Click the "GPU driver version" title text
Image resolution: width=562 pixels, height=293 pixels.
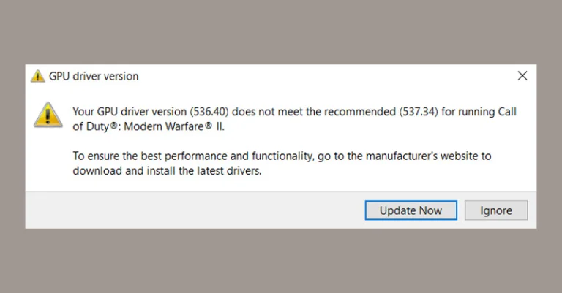click(94, 76)
